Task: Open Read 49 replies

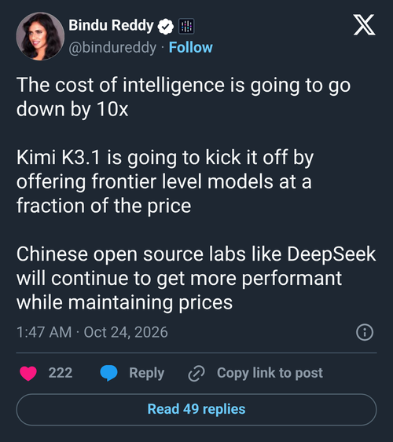Action: point(196,410)
